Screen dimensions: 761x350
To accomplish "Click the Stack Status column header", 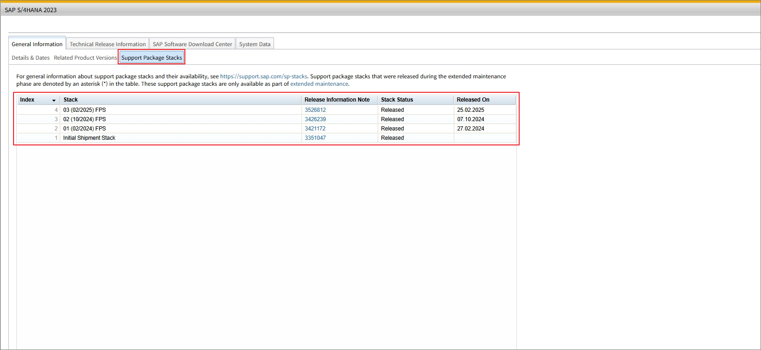I will pyautogui.click(x=416, y=100).
